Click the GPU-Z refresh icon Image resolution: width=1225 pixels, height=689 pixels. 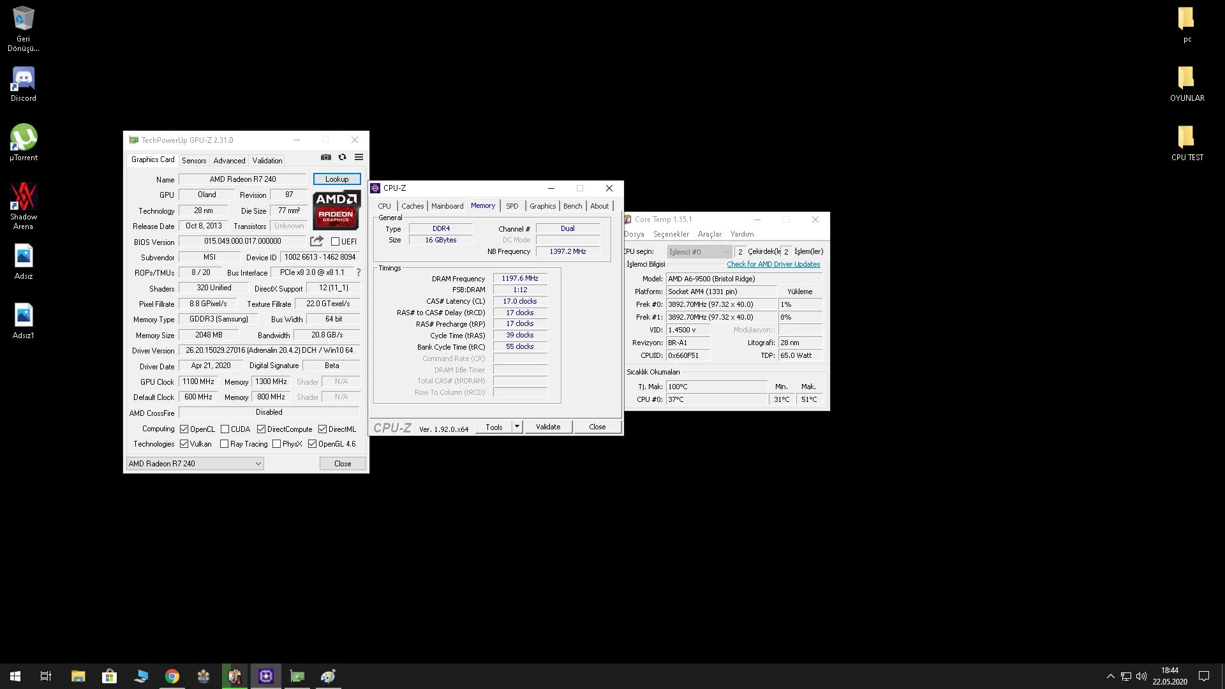click(343, 157)
